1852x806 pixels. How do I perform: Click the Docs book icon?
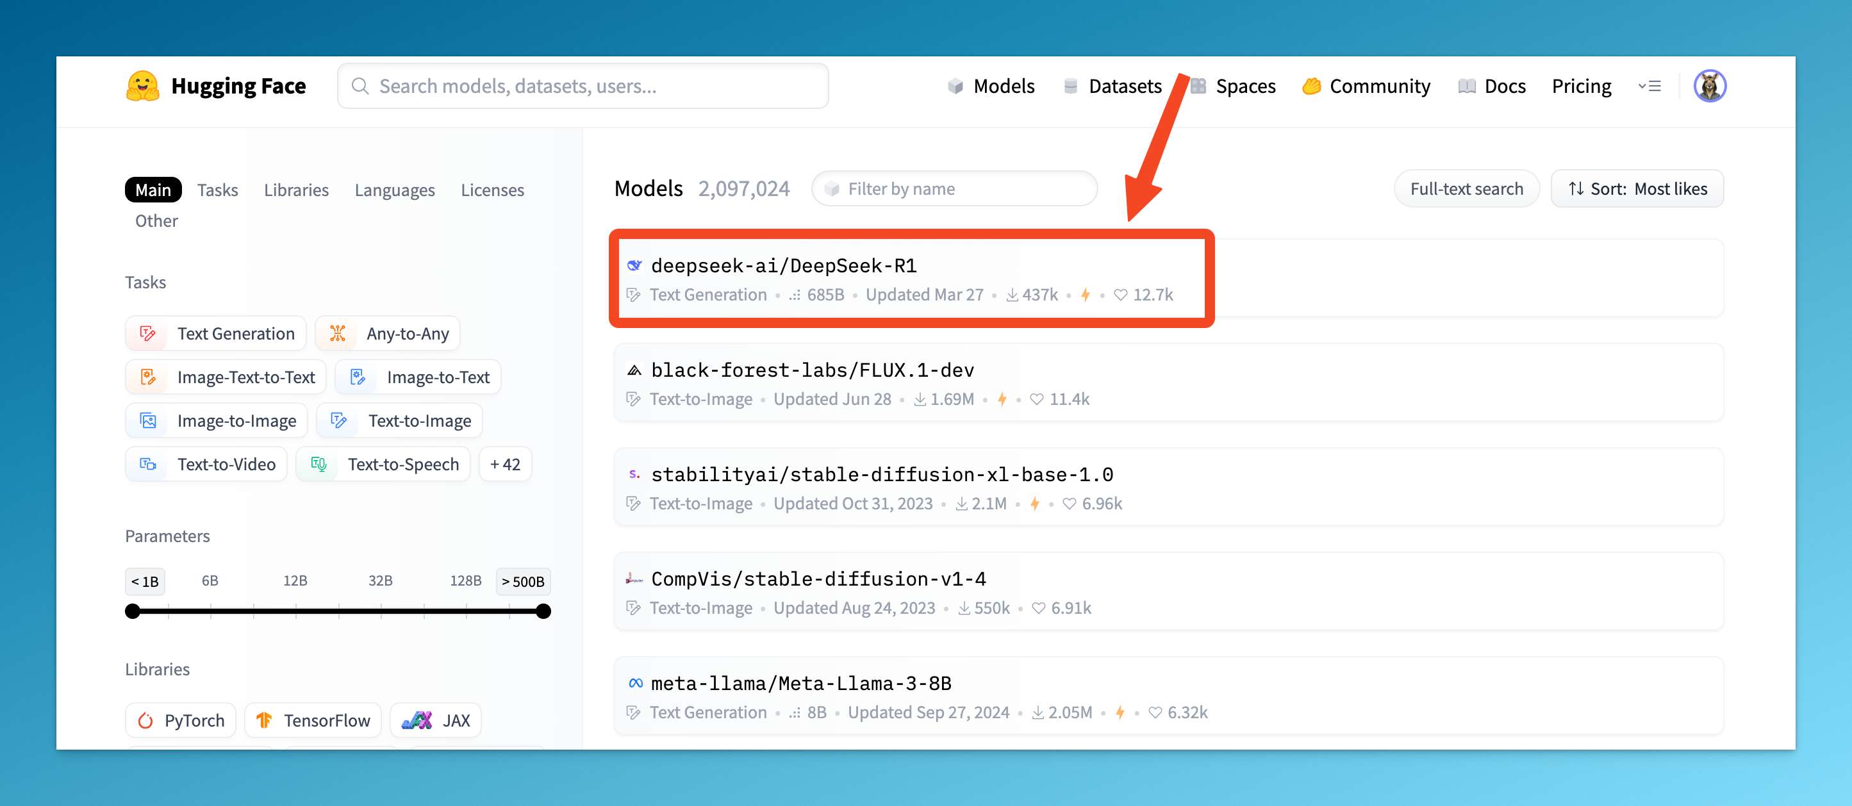coord(1467,86)
